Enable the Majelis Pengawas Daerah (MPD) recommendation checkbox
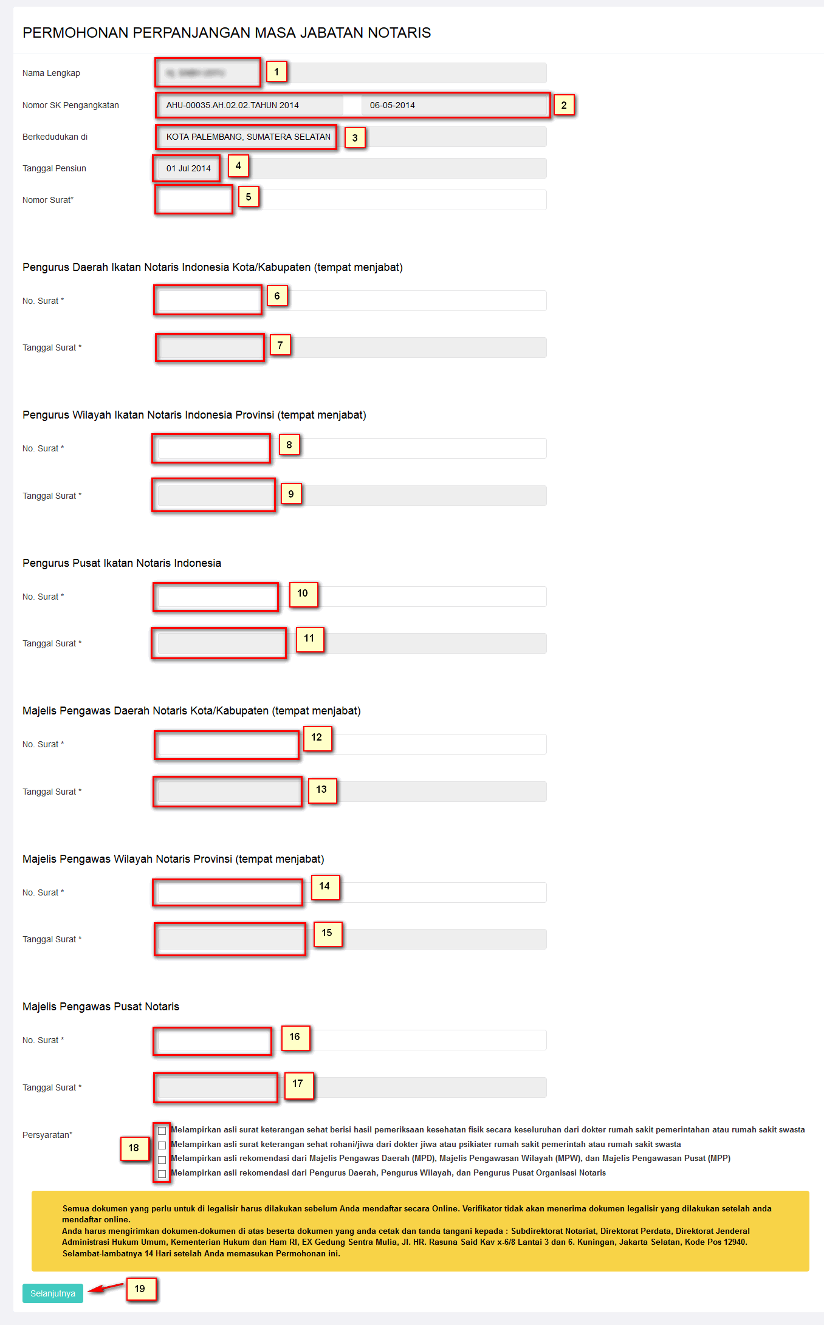Image resolution: width=824 pixels, height=1325 pixels. coord(162,1160)
